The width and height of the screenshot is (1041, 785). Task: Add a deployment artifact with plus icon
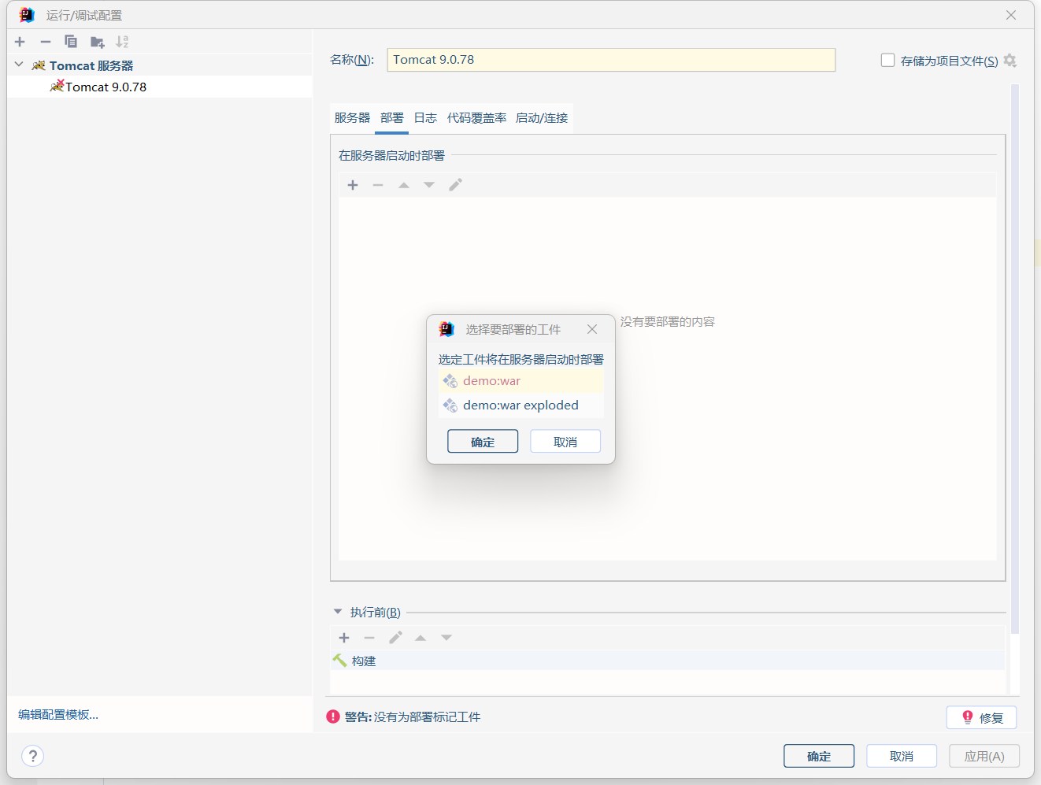[x=353, y=185]
